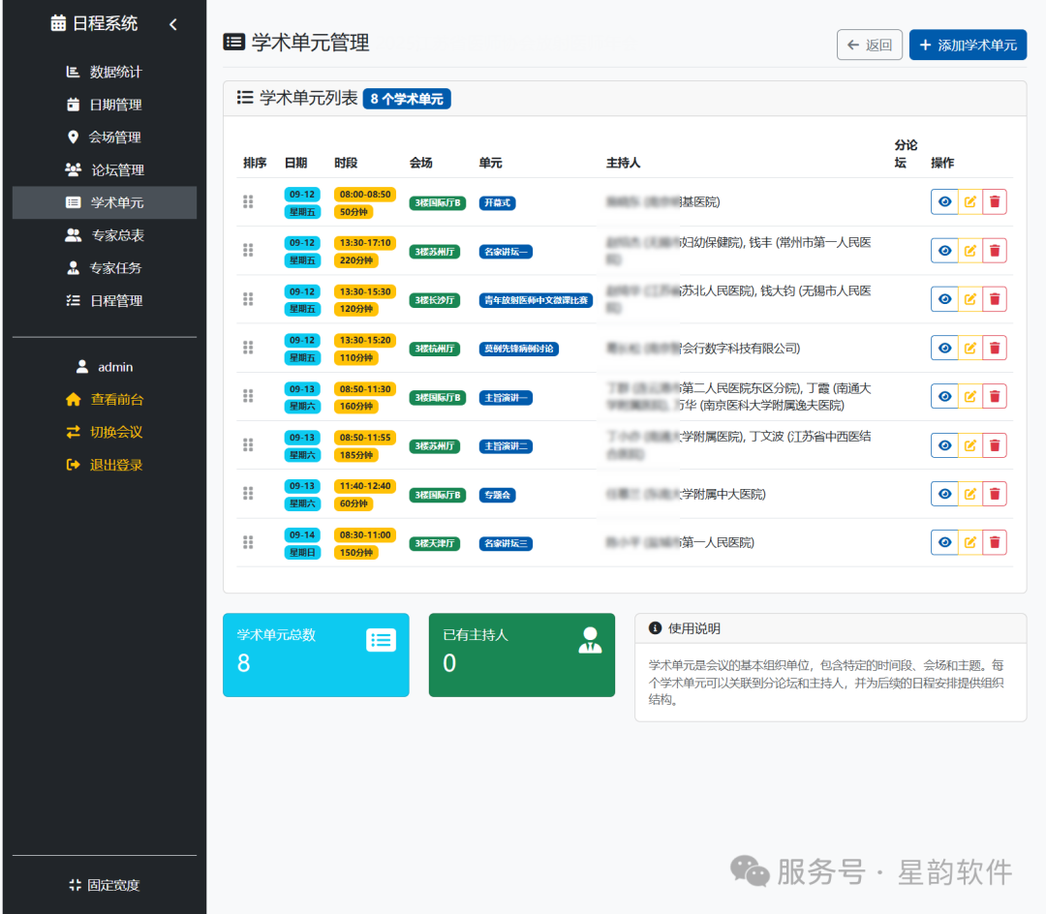
Task: Click sort handle of 专题会 row
Action: [x=248, y=494]
